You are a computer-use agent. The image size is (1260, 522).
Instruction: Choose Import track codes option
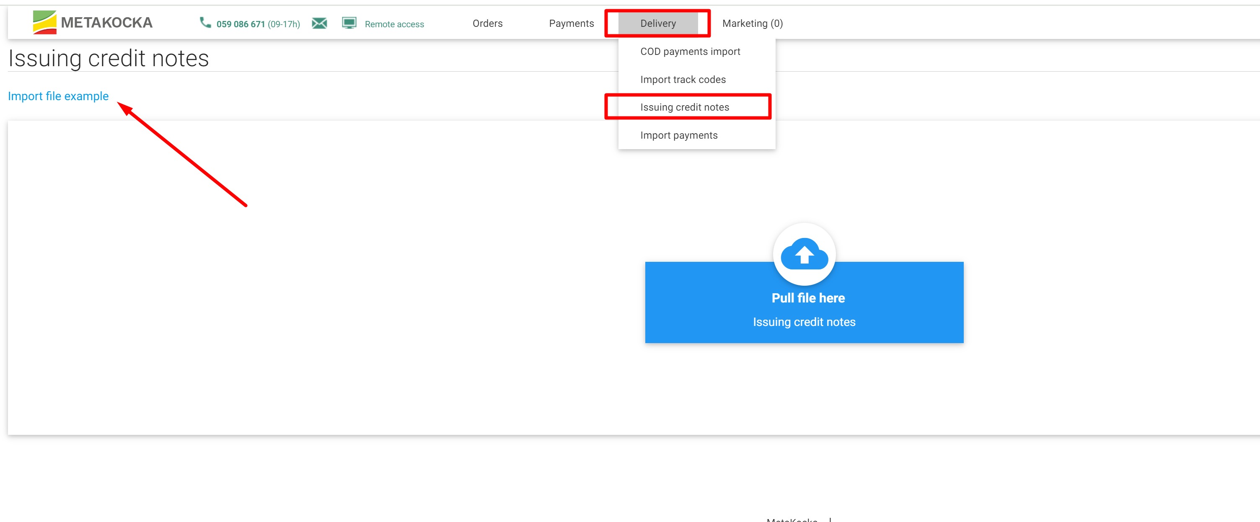tap(682, 79)
